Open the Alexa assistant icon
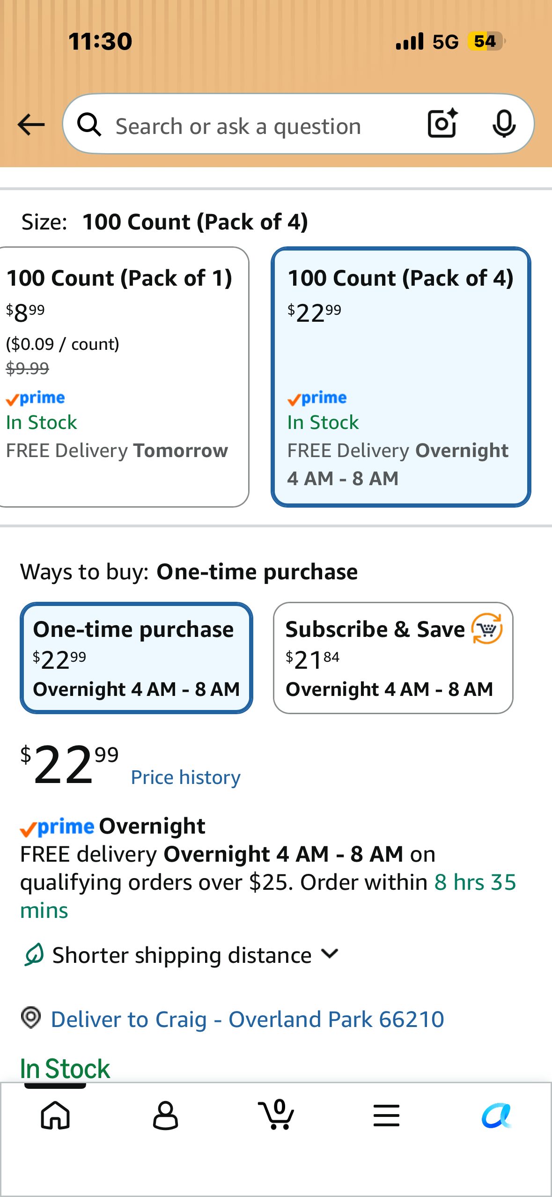 click(x=497, y=1116)
